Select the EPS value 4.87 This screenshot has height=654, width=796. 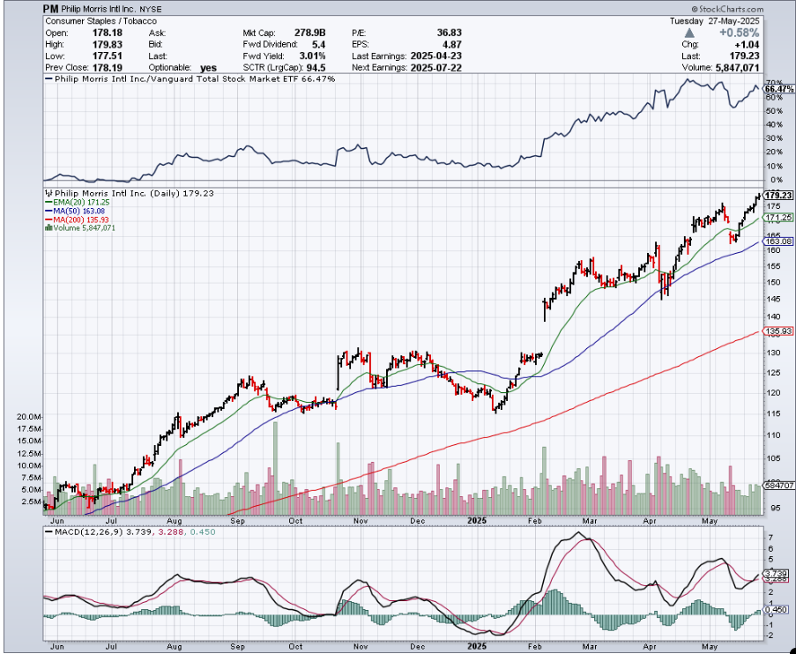(452, 44)
